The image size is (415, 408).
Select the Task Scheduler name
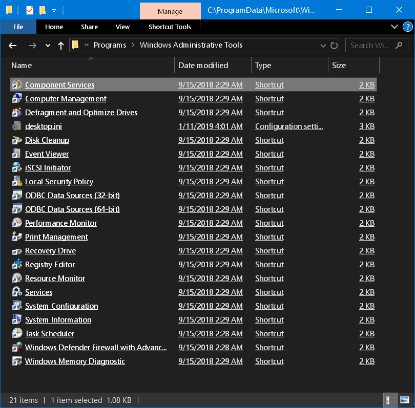tap(50, 334)
